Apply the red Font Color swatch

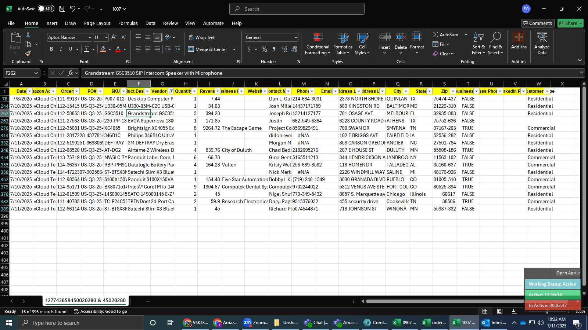pos(118,49)
